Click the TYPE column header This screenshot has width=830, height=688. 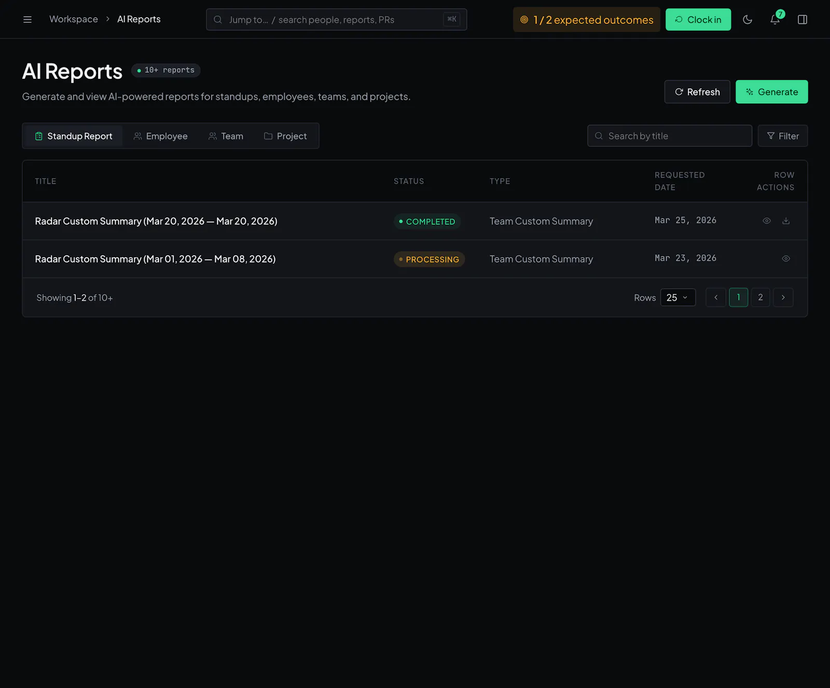coord(500,181)
